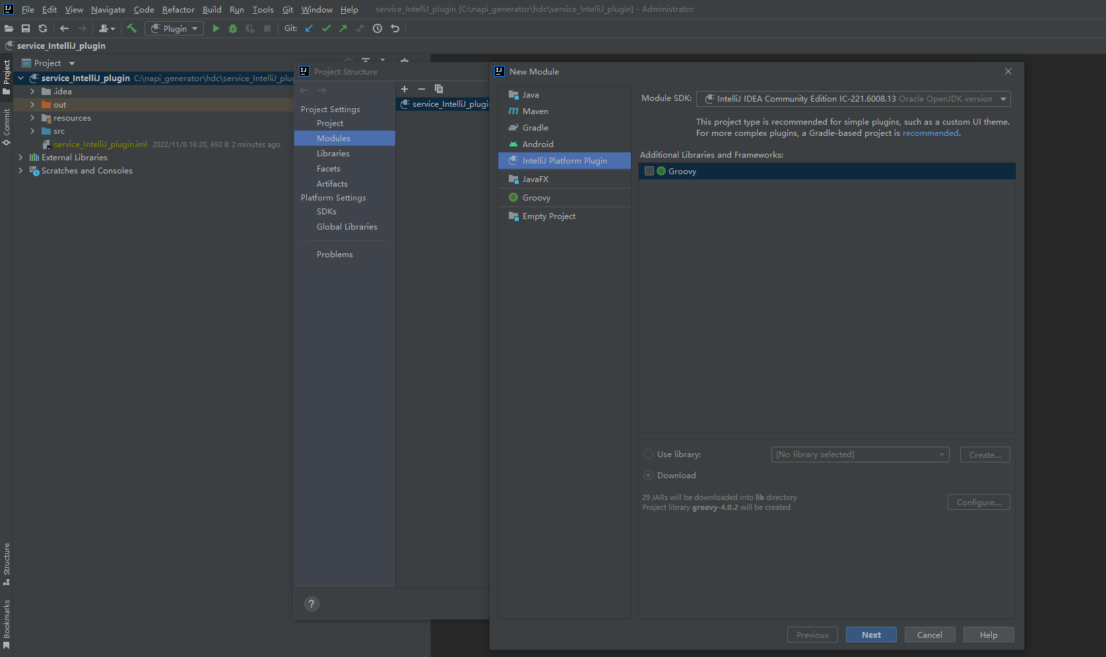This screenshot has height=657, width=1106.
Task: Click Git Commit green checkmark
Action: coord(326,28)
